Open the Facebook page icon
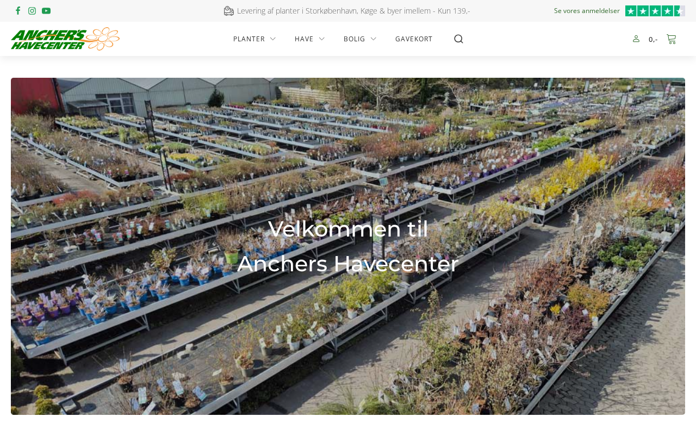The image size is (696, 435). (x=18, y=11)
